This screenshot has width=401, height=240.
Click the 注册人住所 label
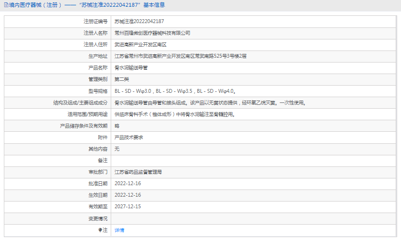point(95,44)
